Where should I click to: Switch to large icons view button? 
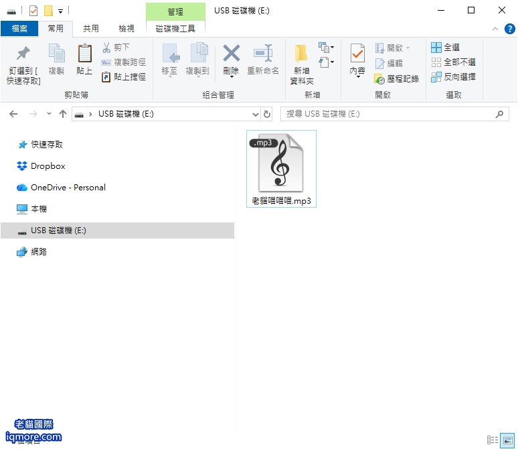click(507, 440)
